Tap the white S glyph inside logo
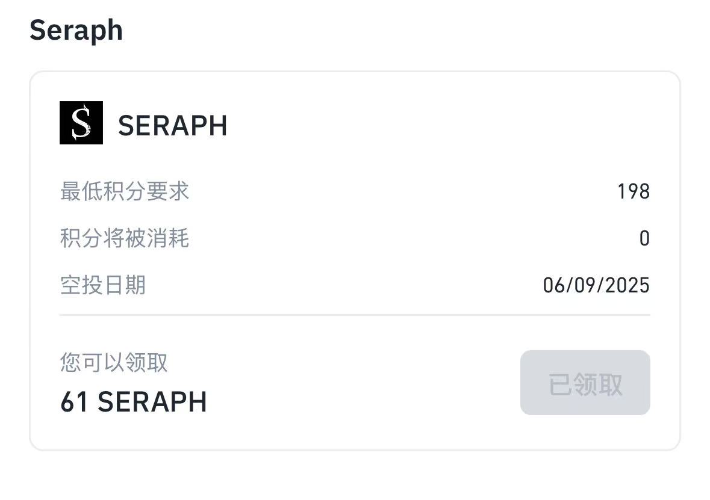This screenshot has height=500, width=710. click(x=81, y=123)
